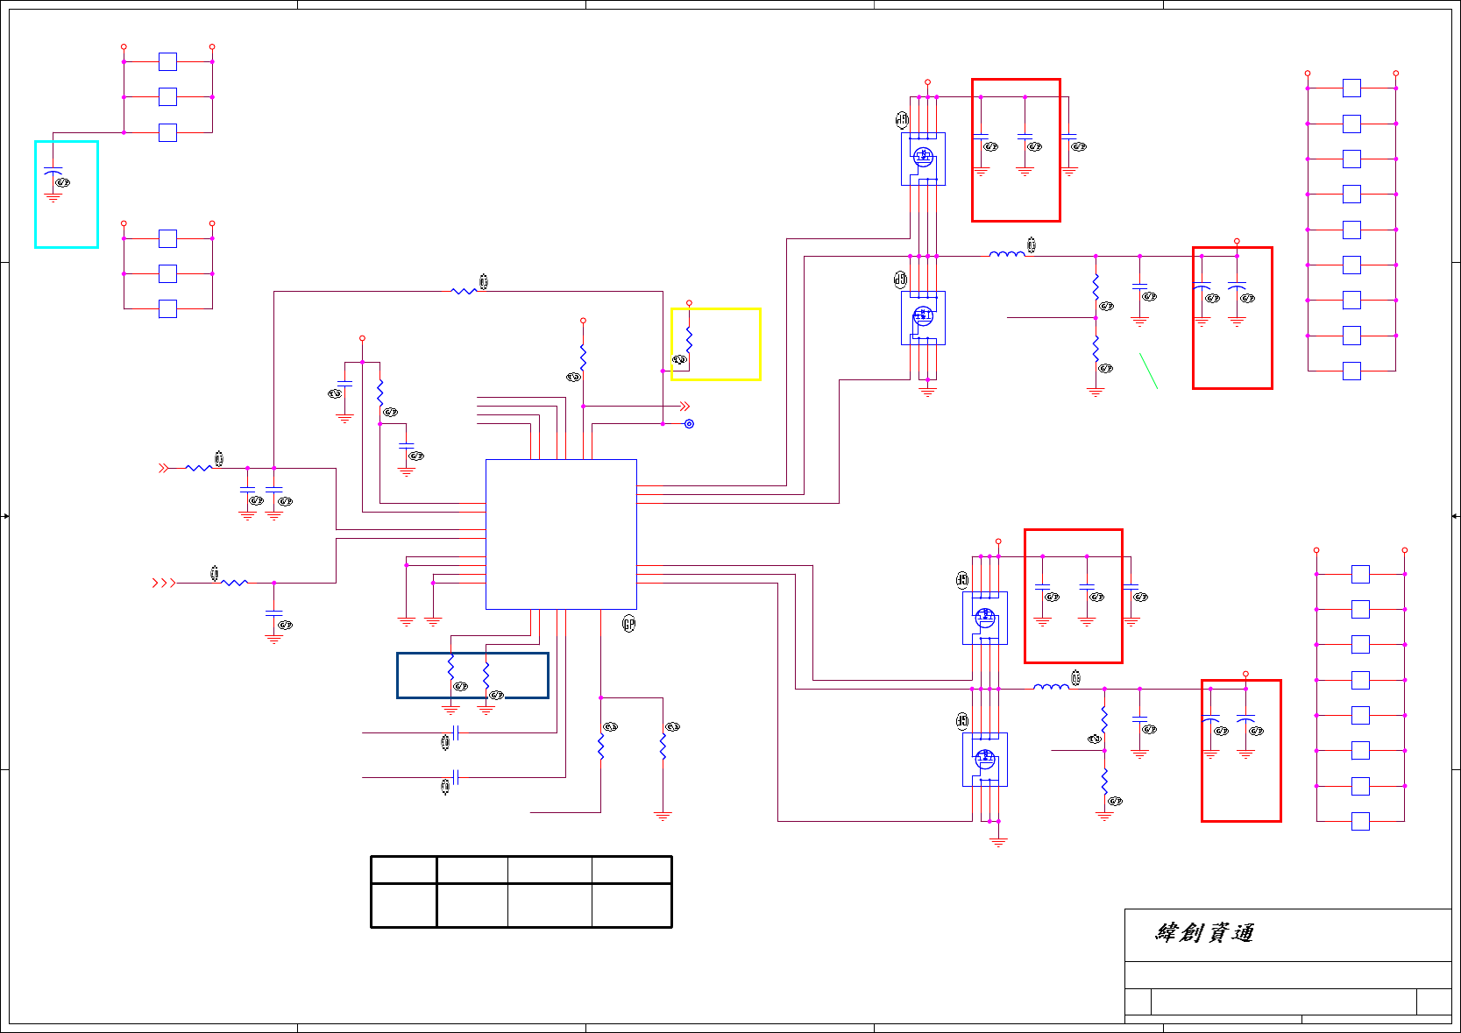Screen dimensions: 1461x1033
Task: Click the double-arrow output port right of the IC
Action: pyautogui.click(x=684, y=407)
